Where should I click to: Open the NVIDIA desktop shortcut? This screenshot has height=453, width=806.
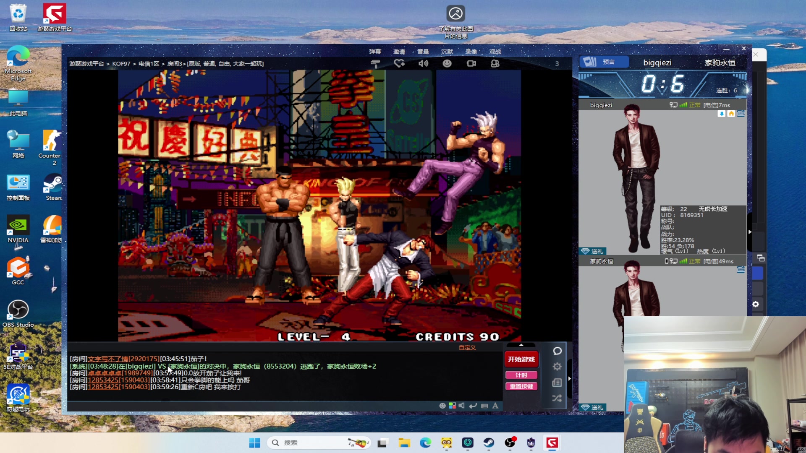(x=18, y=229)
